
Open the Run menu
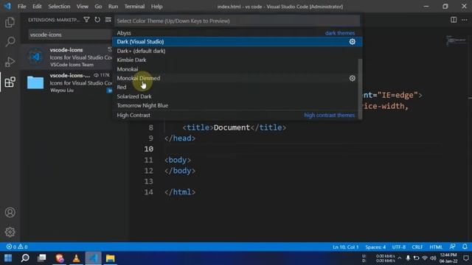point(113,7)
